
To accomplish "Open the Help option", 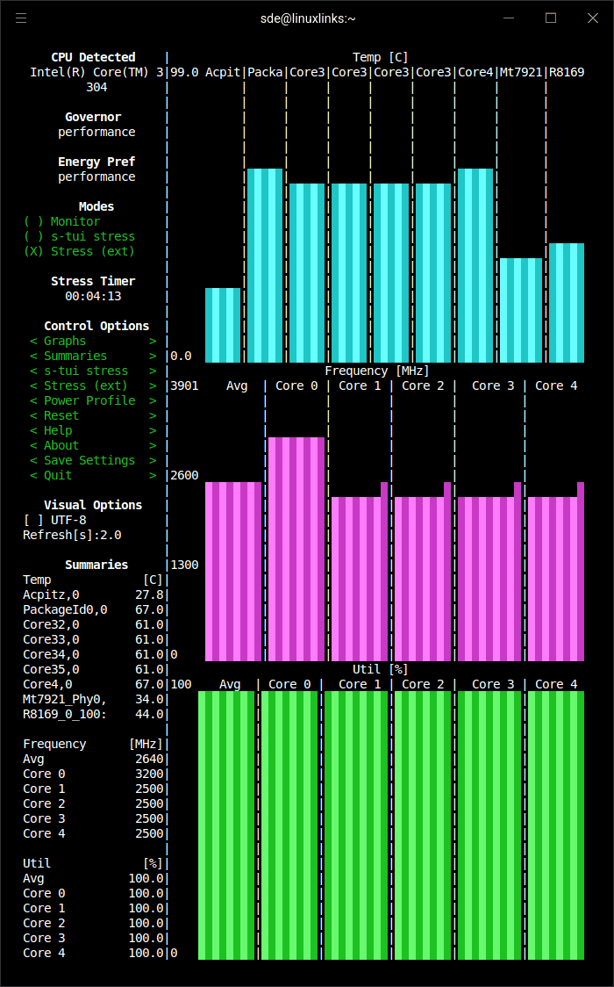I will [93, 430].
